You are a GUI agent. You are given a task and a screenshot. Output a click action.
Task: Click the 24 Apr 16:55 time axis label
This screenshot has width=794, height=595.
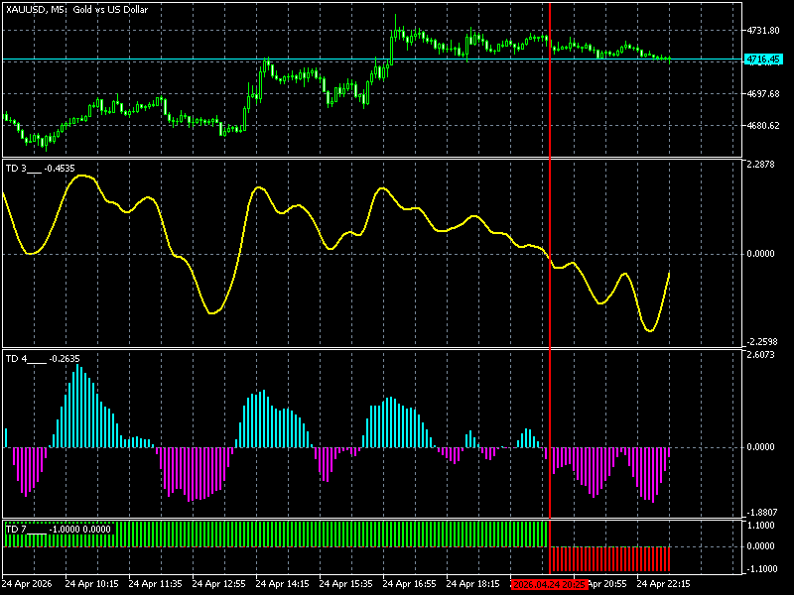[x=409, y=584]
